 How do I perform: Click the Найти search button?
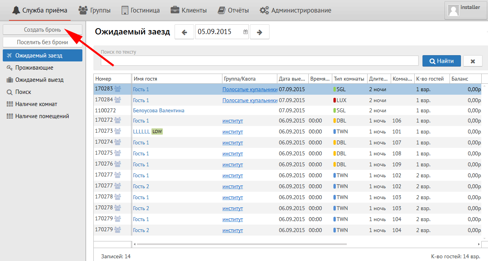coord(441,61)
